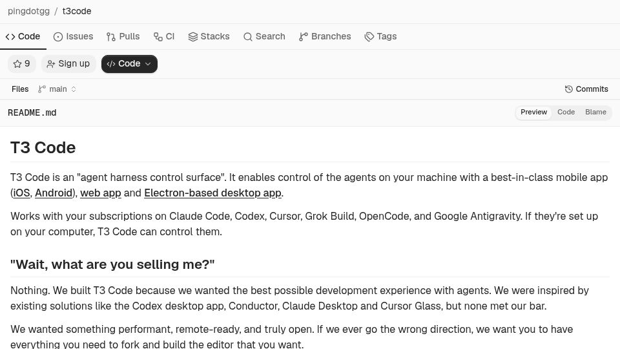This screenshot has width=620, height=349.
Task: Open the Pulls tab
Action: click(x=123, y=36)
